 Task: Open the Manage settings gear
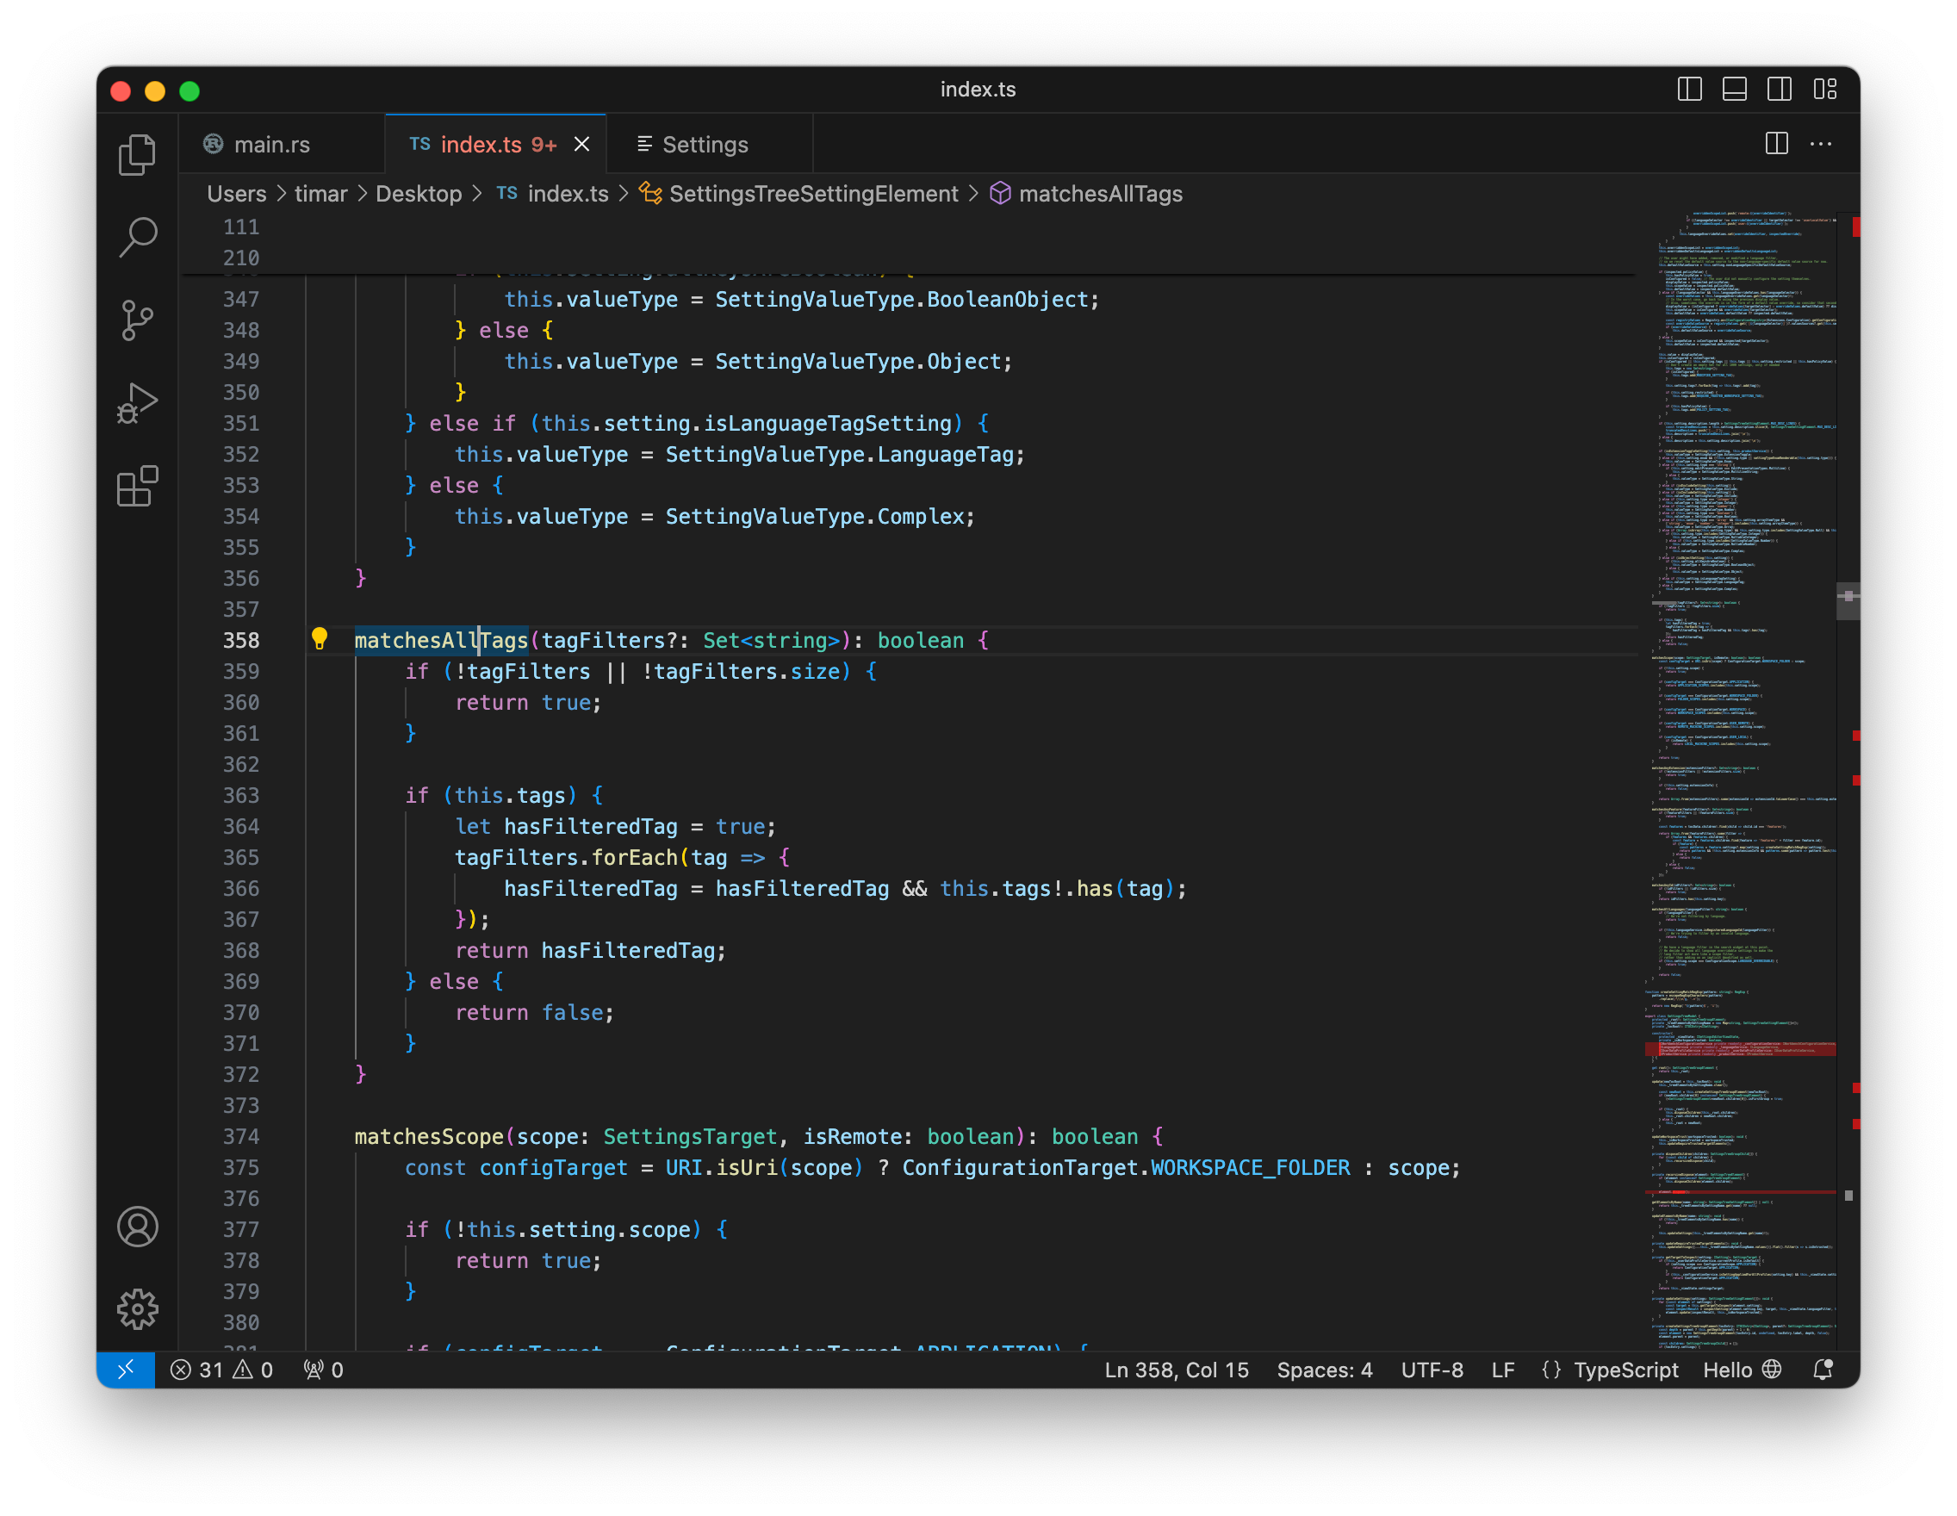coord(138,1309)
